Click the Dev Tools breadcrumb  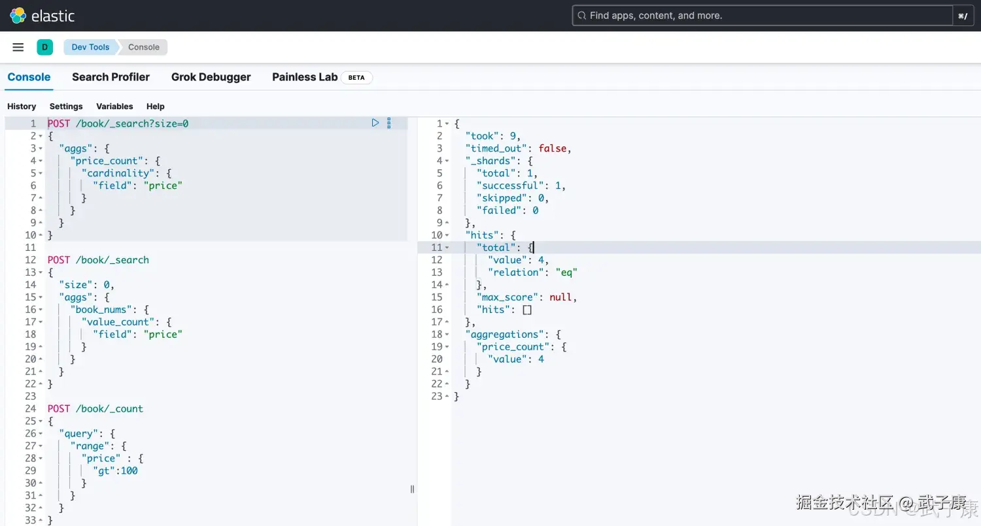click(x=90, y=47)
